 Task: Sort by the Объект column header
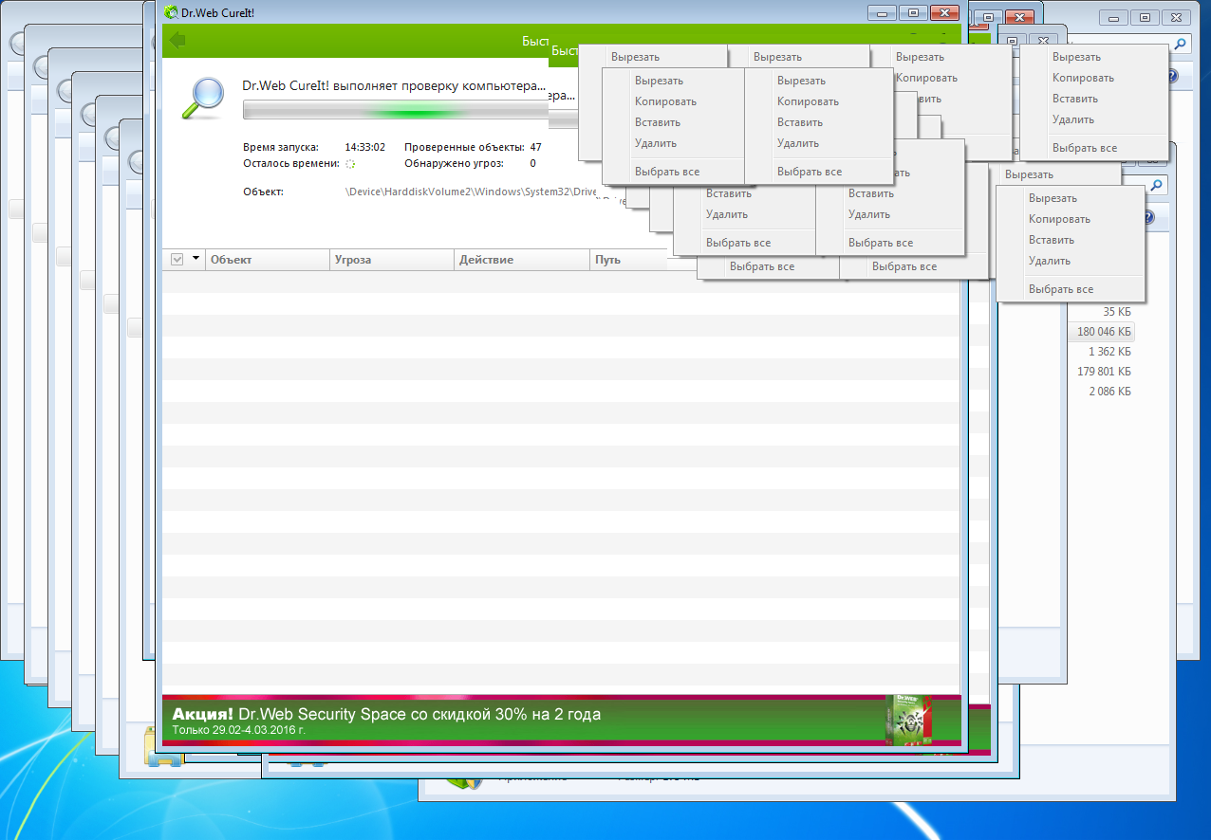click(266, 260)
